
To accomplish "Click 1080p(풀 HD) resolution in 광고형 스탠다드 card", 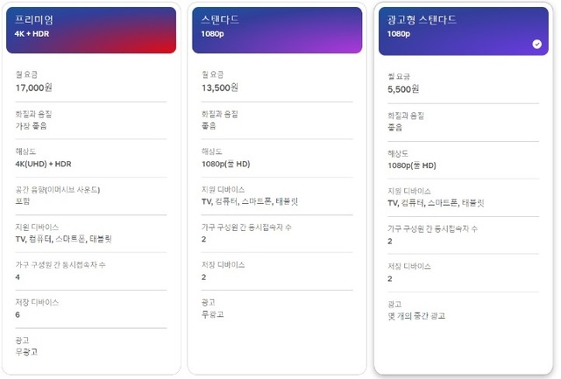I will pos(412,165).
